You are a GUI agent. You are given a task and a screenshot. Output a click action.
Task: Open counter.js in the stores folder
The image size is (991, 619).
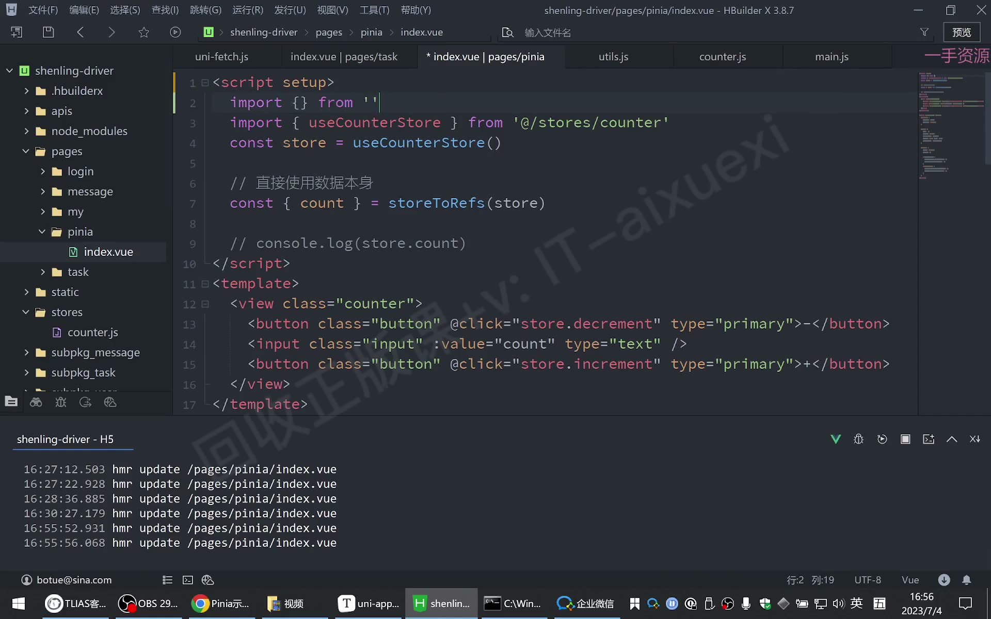(x=93, y=332)
